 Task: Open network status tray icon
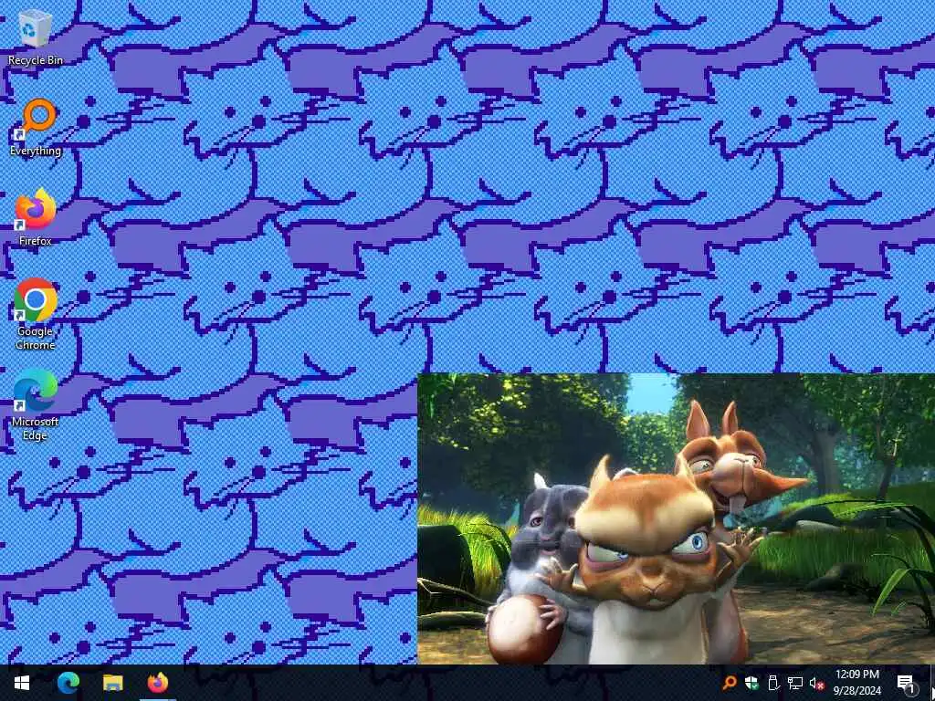tap(795, 683)
